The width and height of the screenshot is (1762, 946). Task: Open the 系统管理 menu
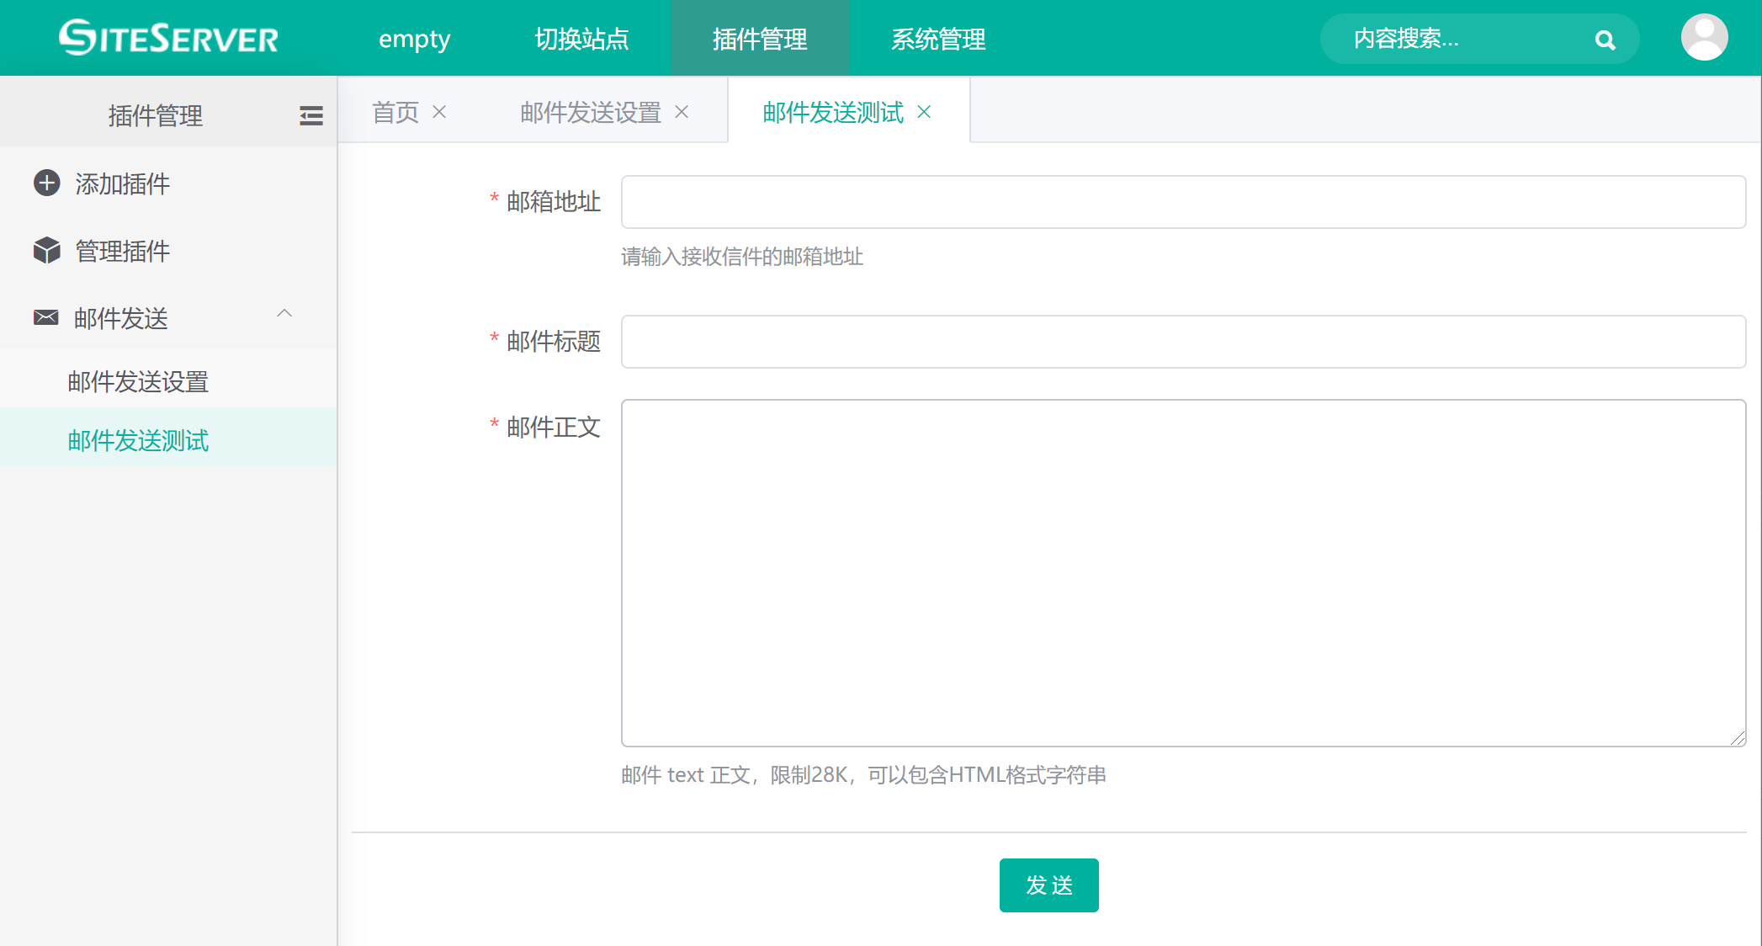[938, 39]
